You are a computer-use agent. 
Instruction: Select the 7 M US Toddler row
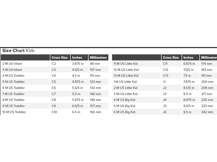(x=55, y=94)
